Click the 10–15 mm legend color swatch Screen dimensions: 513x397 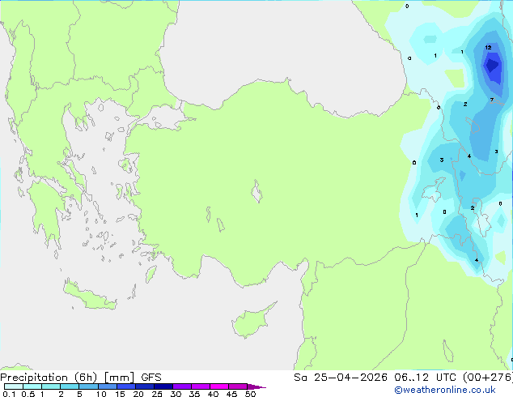[x=107, y=386]
